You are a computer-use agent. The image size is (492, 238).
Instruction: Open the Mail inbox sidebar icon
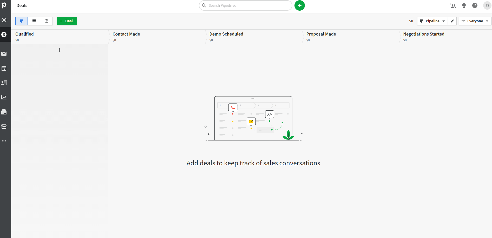tap(4, 54)
